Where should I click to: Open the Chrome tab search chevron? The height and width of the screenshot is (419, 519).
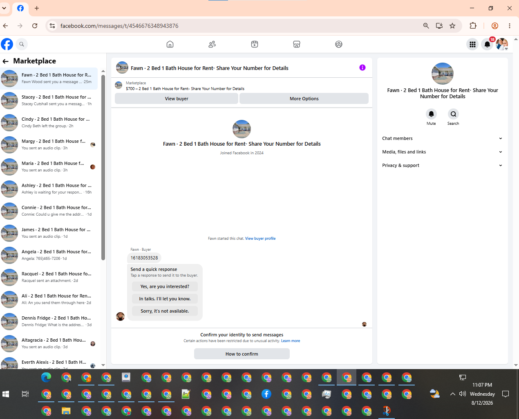click(4, 8)
